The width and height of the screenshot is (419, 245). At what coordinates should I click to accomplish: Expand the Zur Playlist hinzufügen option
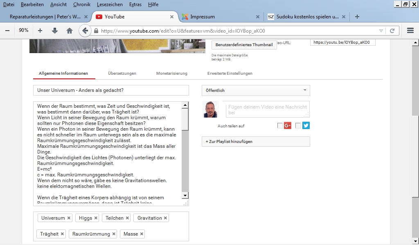click(x=256, y=141)
